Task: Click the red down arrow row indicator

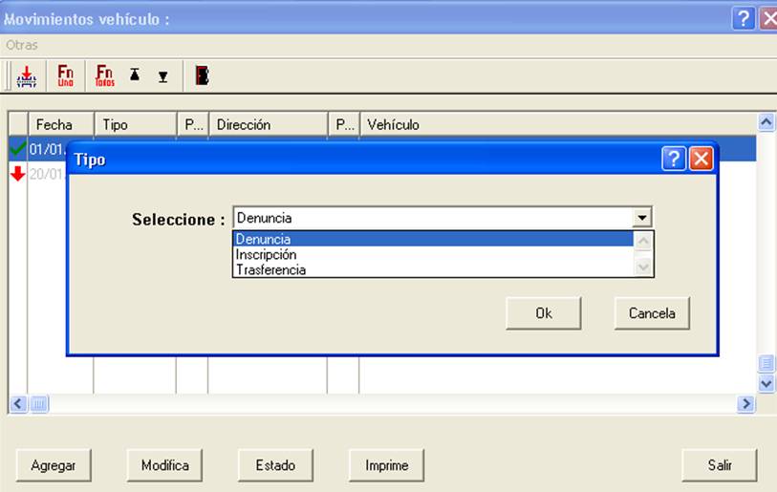Action: coord(18,174)
